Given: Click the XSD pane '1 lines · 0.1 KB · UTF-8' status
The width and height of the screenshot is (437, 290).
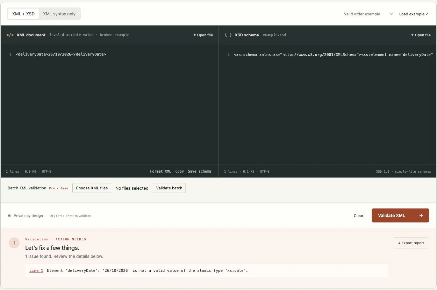Looking at the screenshot, I should click(247, 172).
